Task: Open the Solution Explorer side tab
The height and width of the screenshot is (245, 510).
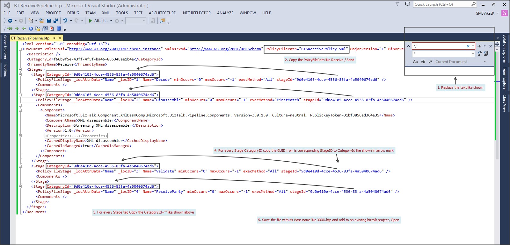Action: pyautogui.click(x=505, y=49)
